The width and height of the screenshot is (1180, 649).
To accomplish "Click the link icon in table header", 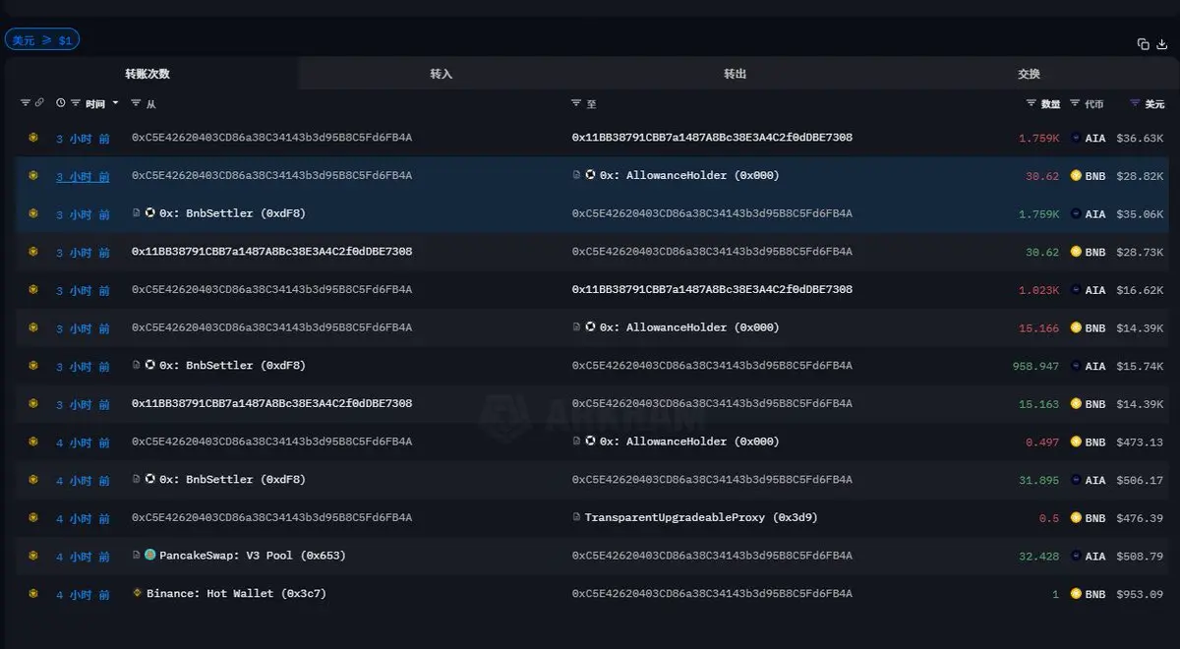I will click(x=38, y=102).
